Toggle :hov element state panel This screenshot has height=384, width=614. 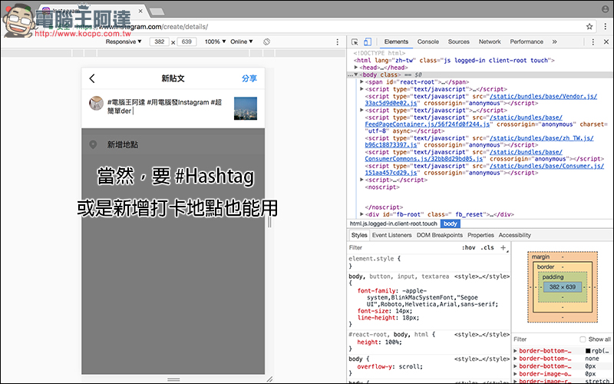pyautogui.click(x=468, y=247)
